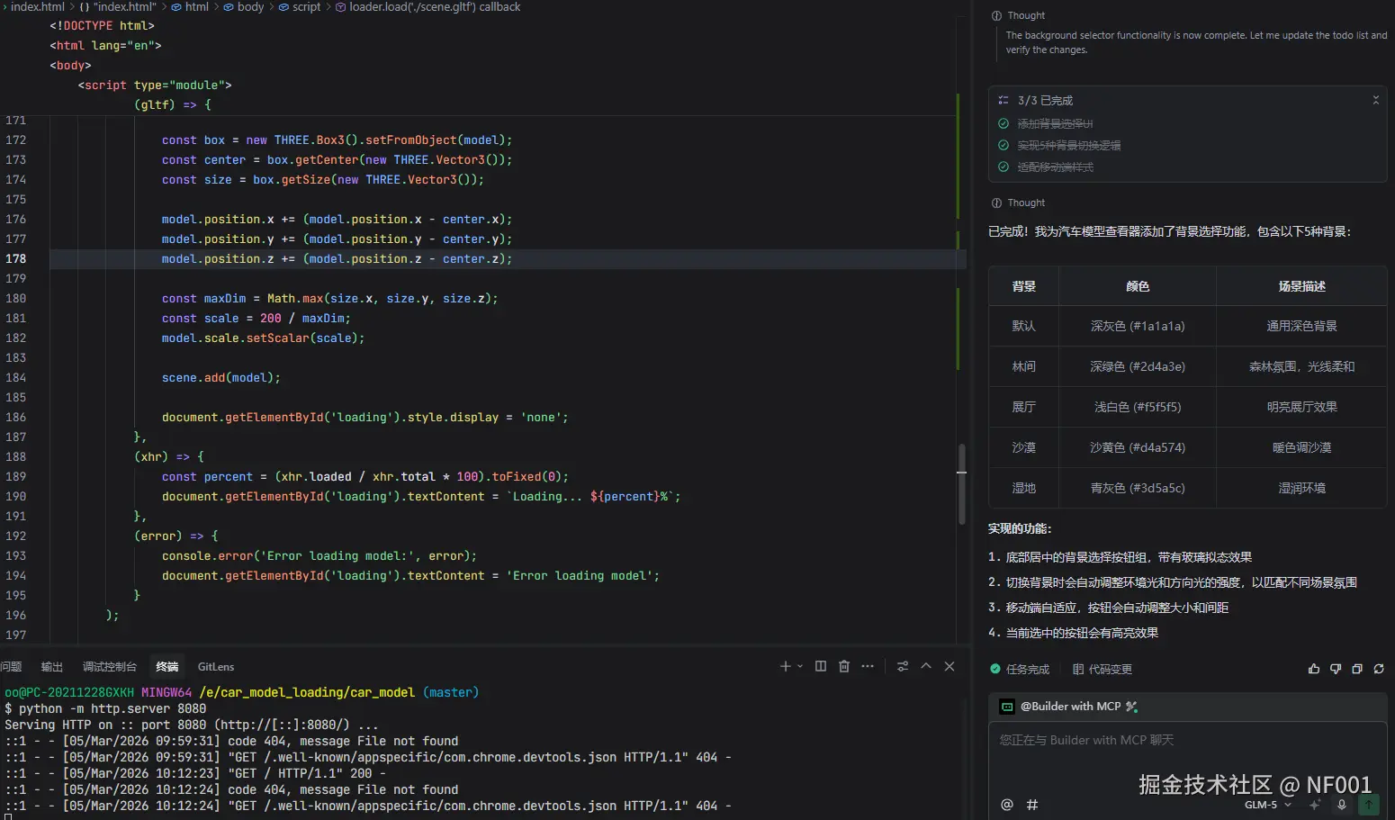Click the thumbs-down feedback icon
The image size is (1395, 820).
(1335, 669)
